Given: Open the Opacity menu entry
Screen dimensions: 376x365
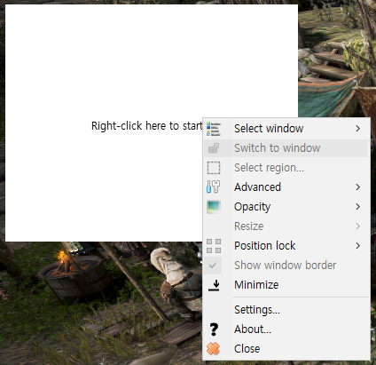Looking at the screenshot, I should (x=286, y=207).
